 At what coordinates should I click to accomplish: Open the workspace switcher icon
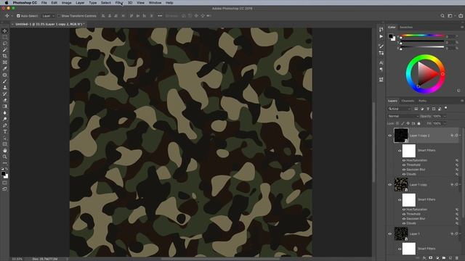pos(450,16)
